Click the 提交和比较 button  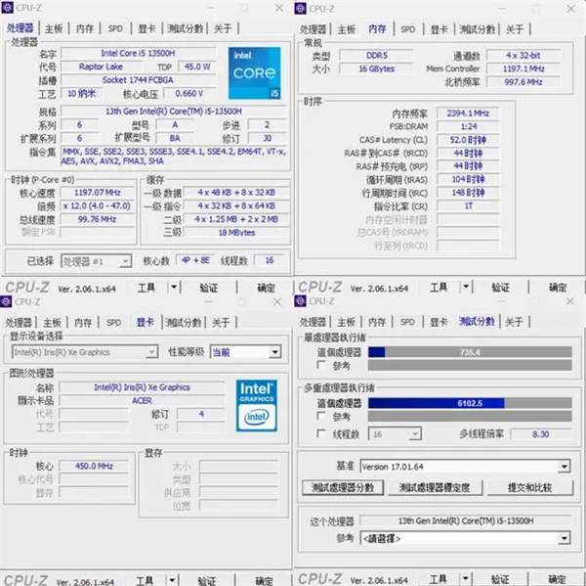click(x=530, y=487)
